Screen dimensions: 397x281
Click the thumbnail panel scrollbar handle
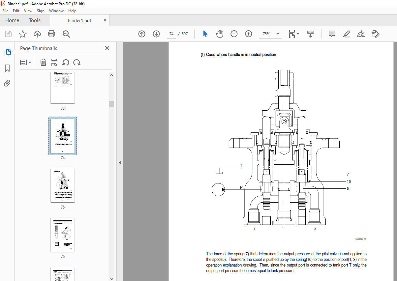point(111,104)
